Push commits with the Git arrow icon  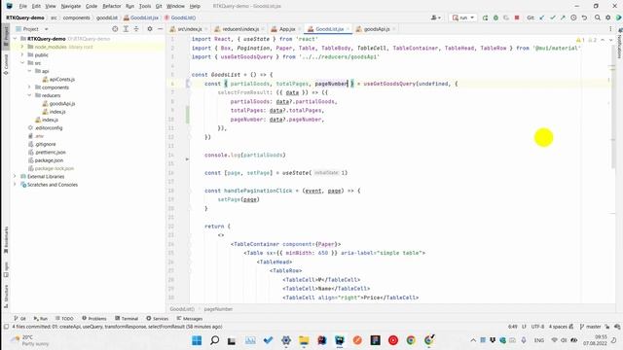tap(563, 17)
